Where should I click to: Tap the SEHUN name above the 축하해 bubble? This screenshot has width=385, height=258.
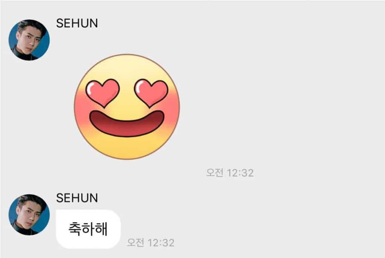[x=77, y=198]
